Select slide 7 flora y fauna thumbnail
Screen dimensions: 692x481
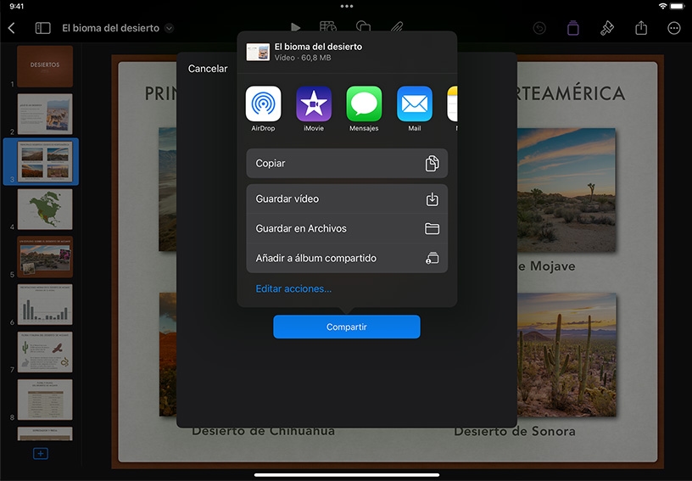(45, 352)
